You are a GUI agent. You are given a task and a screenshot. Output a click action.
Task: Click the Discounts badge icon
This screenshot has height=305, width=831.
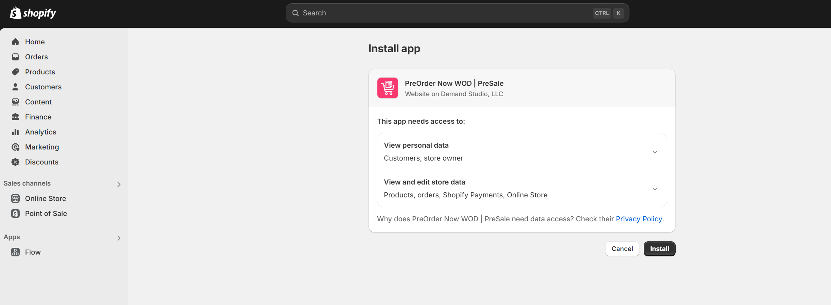(15, 162)
